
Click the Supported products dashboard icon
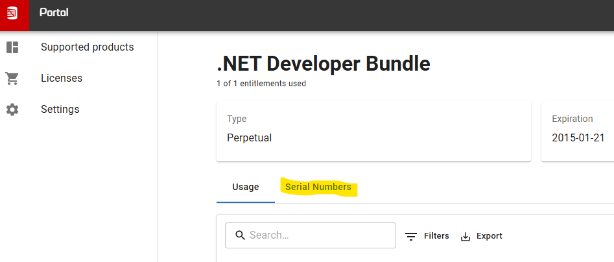click(12, 47)
